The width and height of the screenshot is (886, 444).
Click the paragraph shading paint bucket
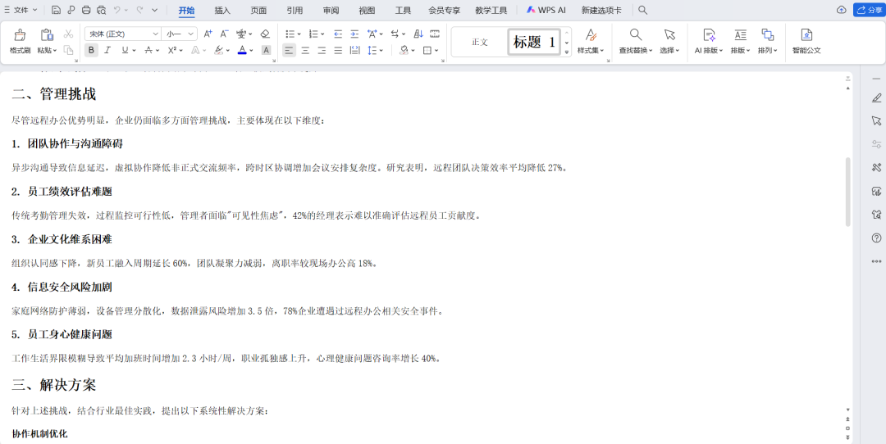[x=404, y=50]
